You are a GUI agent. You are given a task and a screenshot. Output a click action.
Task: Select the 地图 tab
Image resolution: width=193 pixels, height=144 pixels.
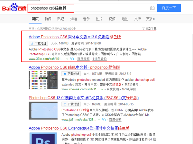tap(125, 19)
